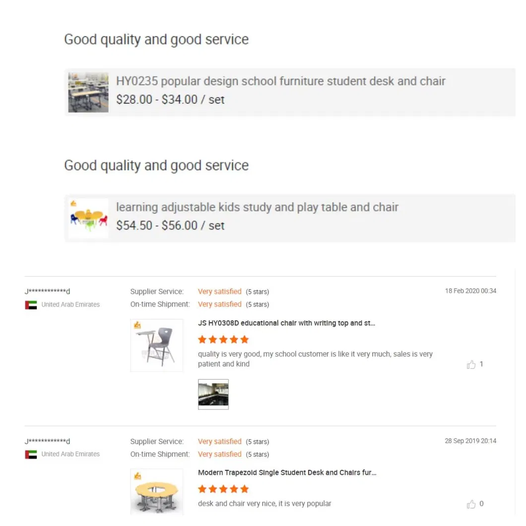Click the 28 Sep 2019 20:14 timestamp
The height and width of the screenshot is (526, 526).
tap(470, 441)
